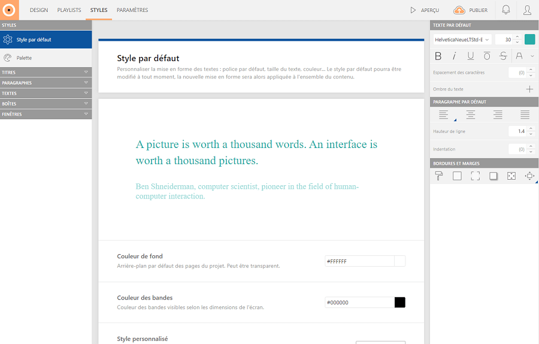Viewport: 539px width, 344px height.
Task: Edit the Couleur de fond hex field
Action: 359,261
